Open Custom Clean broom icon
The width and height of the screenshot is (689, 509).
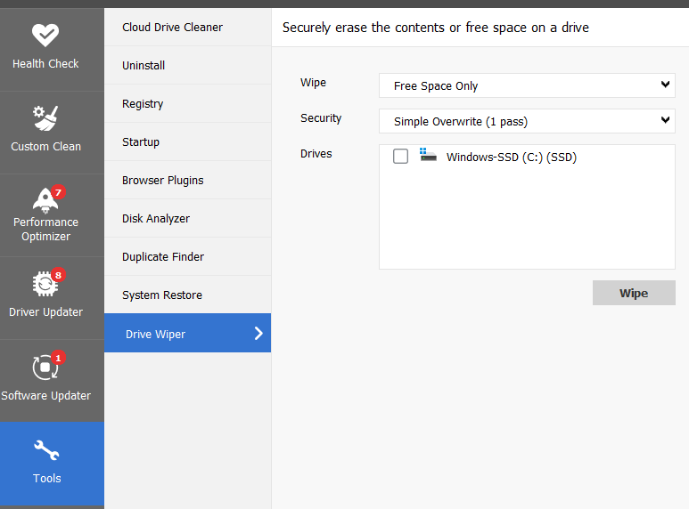45,117
